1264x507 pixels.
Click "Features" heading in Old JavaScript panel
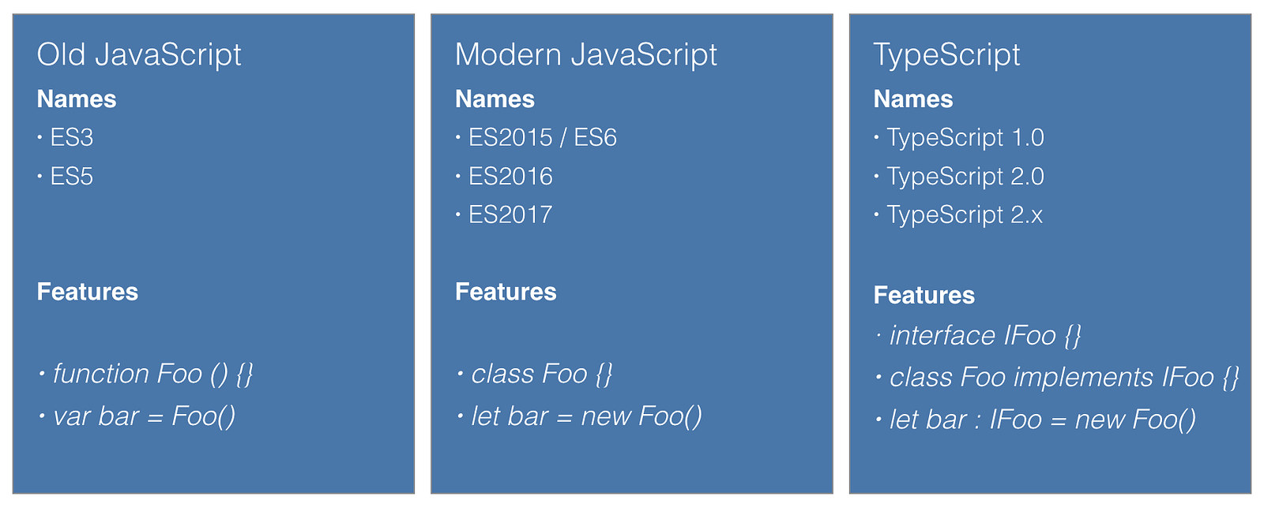click(88, 292)
